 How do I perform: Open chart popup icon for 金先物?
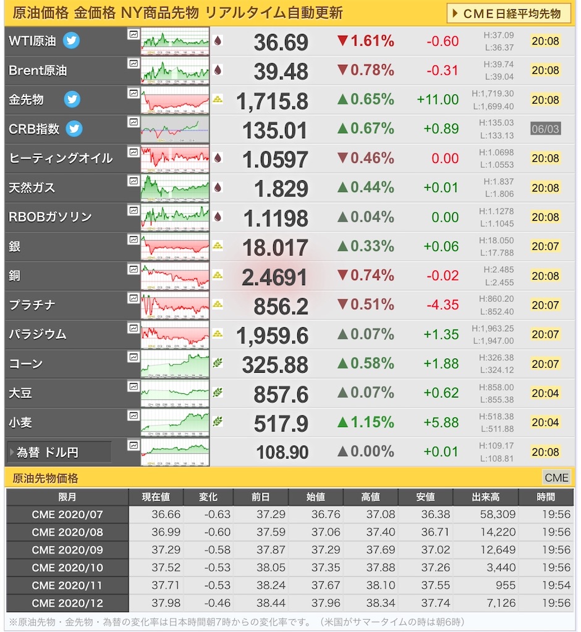point(134,93)
